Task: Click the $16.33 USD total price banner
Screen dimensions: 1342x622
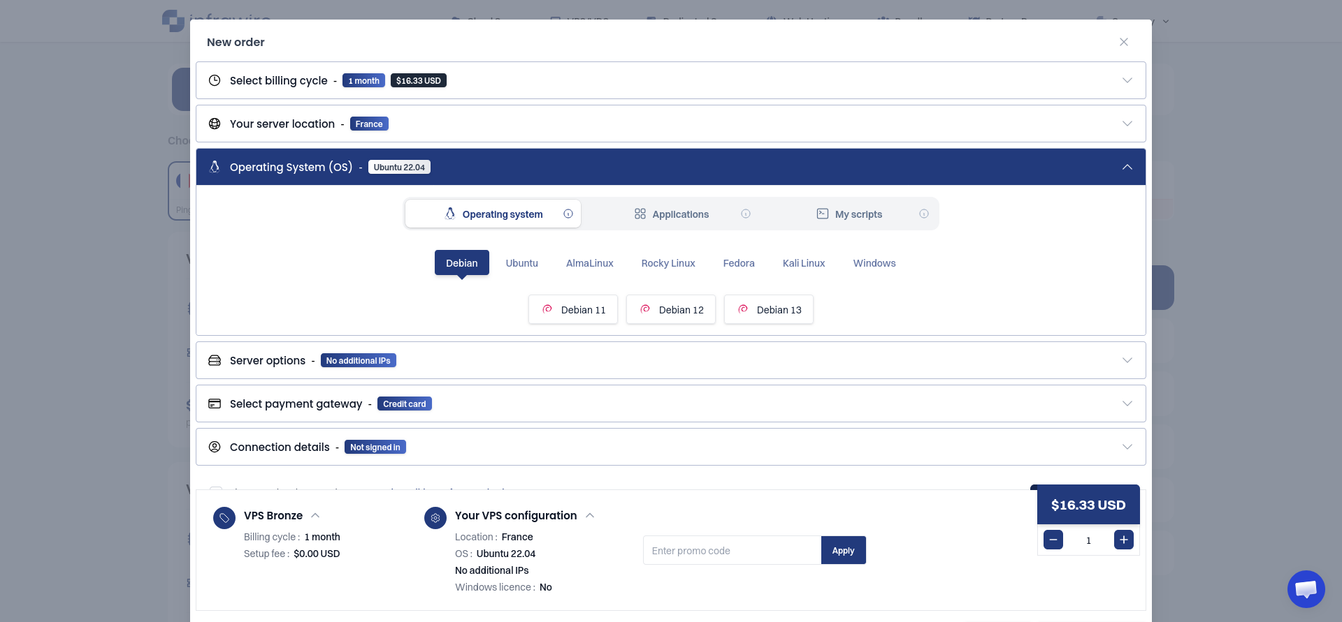Action: pyautogui.click(x=1088, y=505)
